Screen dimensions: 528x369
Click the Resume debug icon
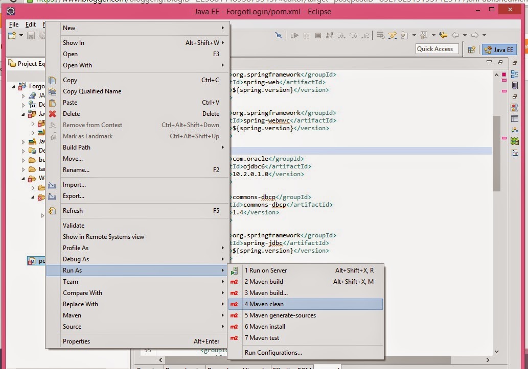point(295,35)
